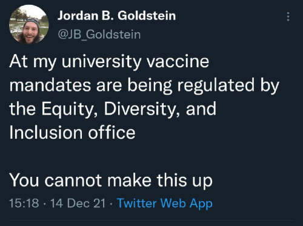Viewport: 303px width, 226px height.
Task: Click the word "Equity" in the tweet
Action: (68, 109)
